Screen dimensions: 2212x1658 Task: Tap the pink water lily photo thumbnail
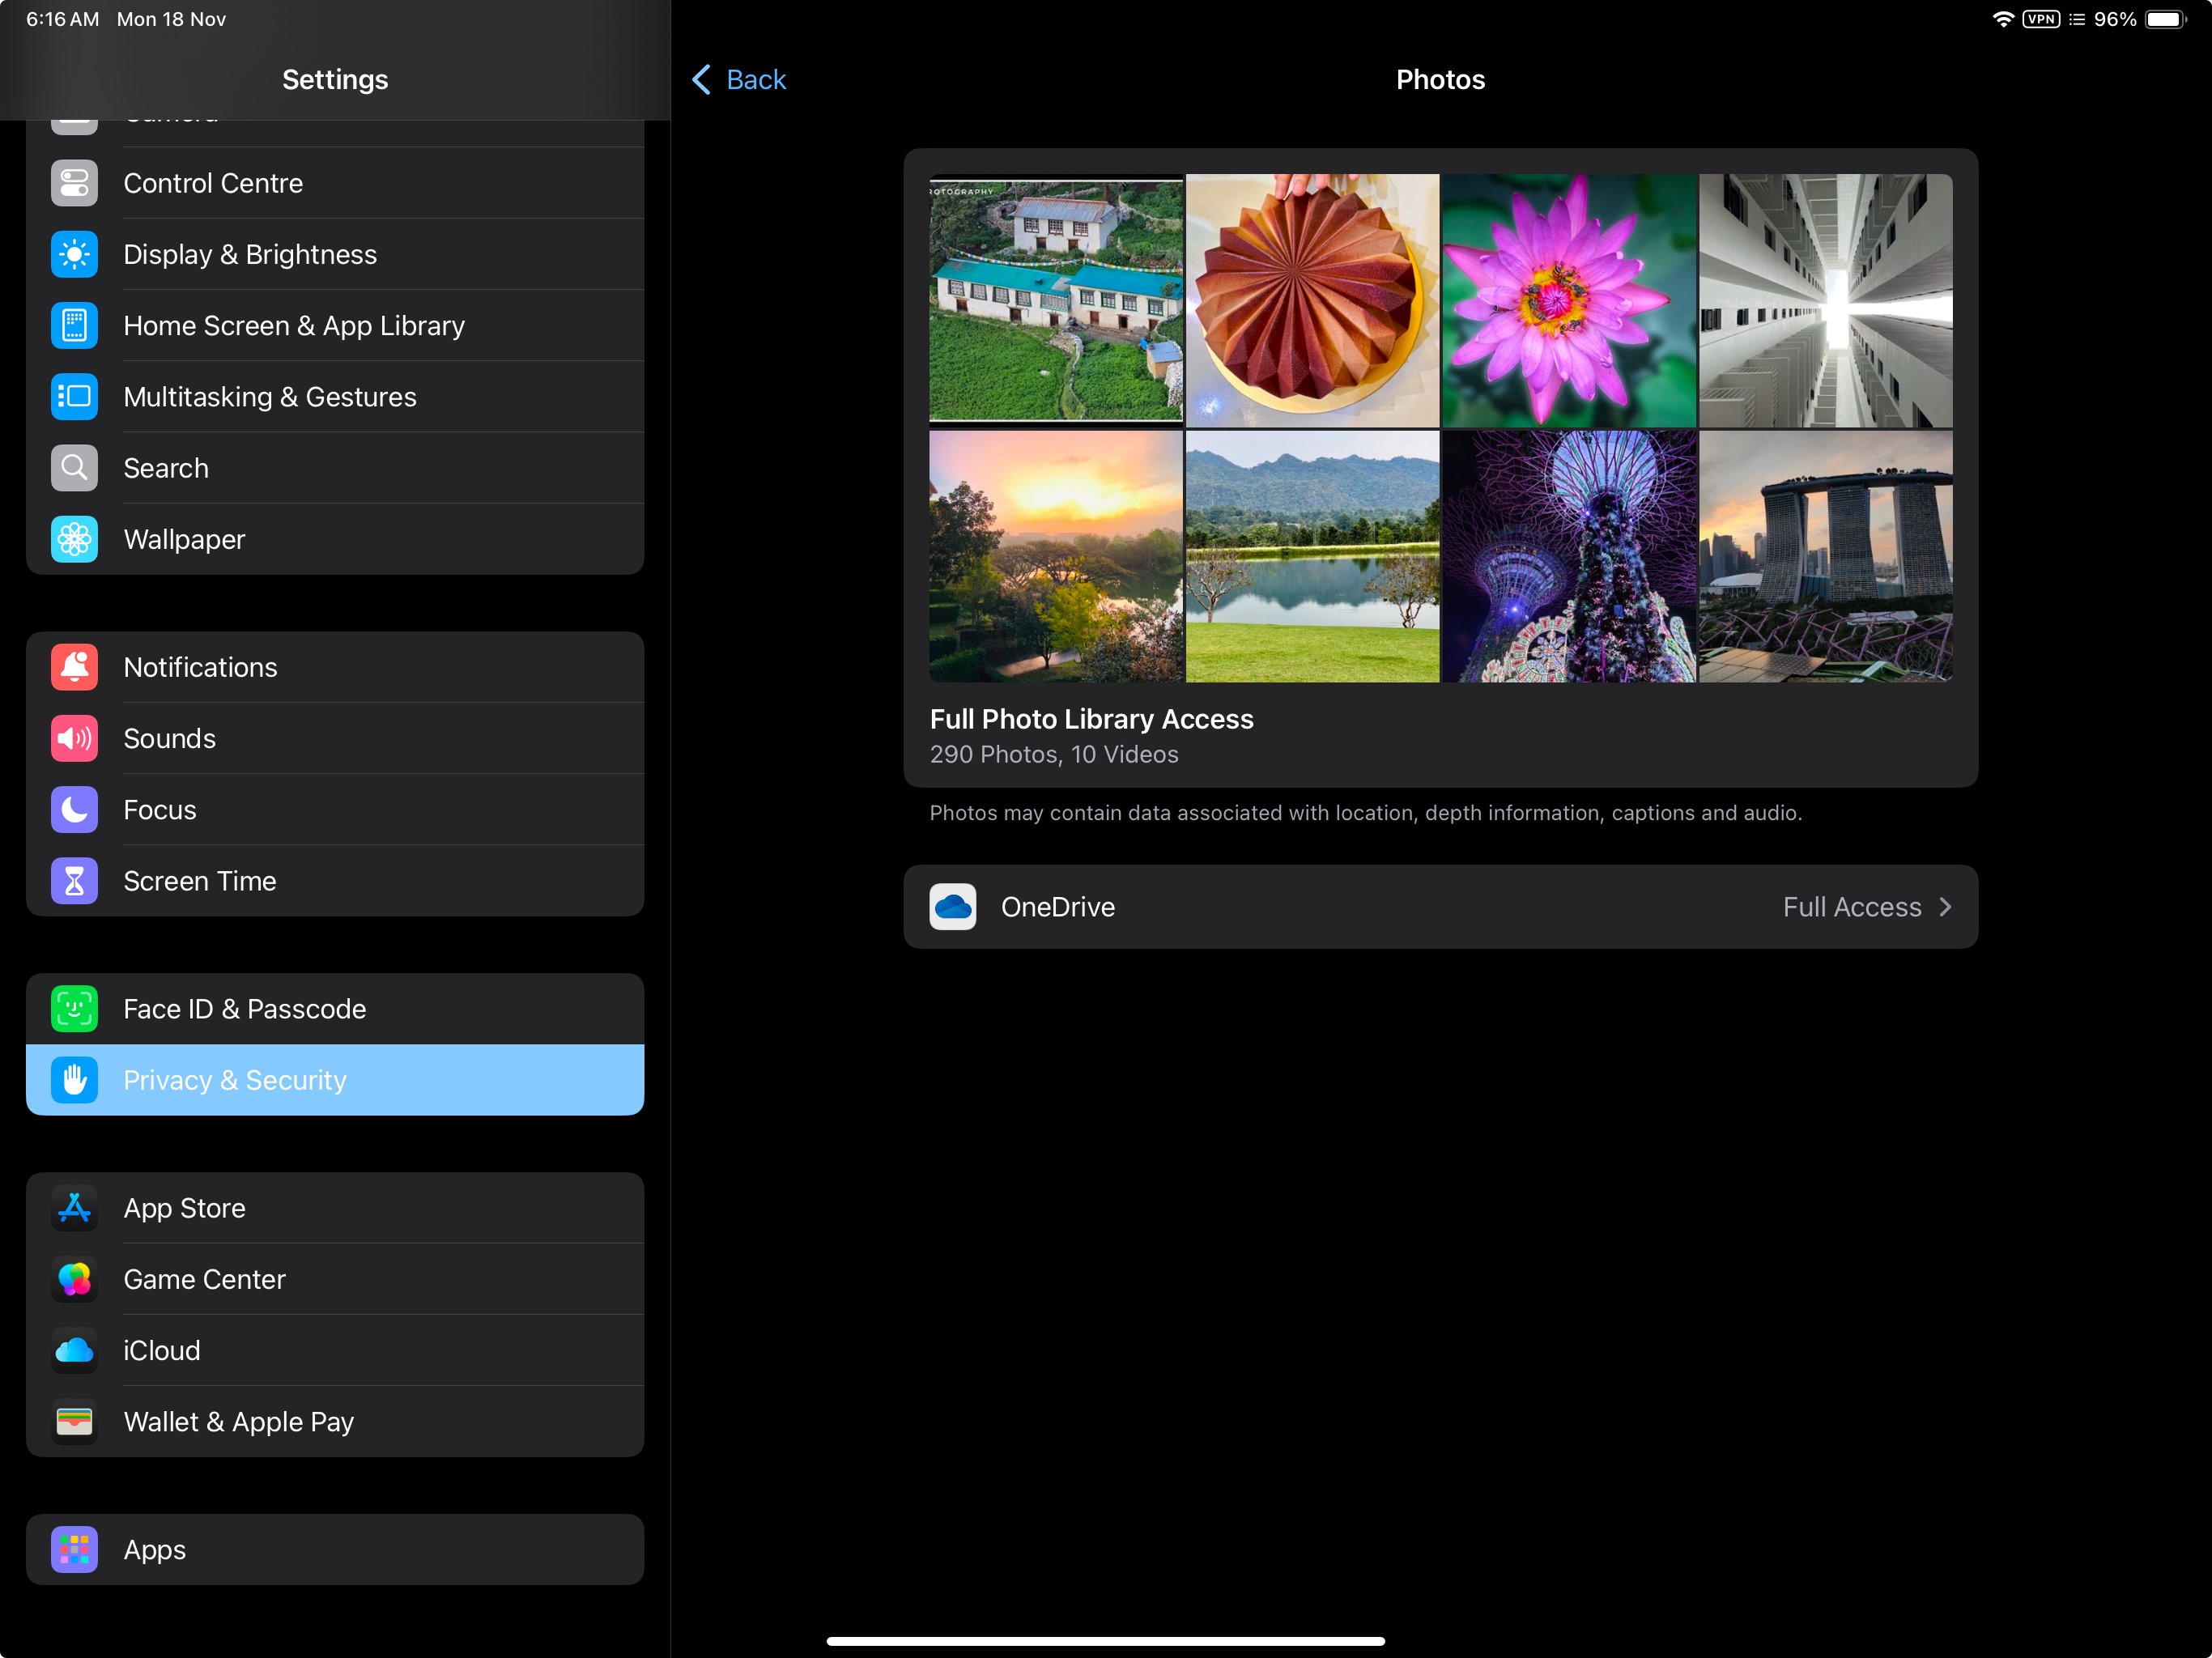tap(1569, 300)
